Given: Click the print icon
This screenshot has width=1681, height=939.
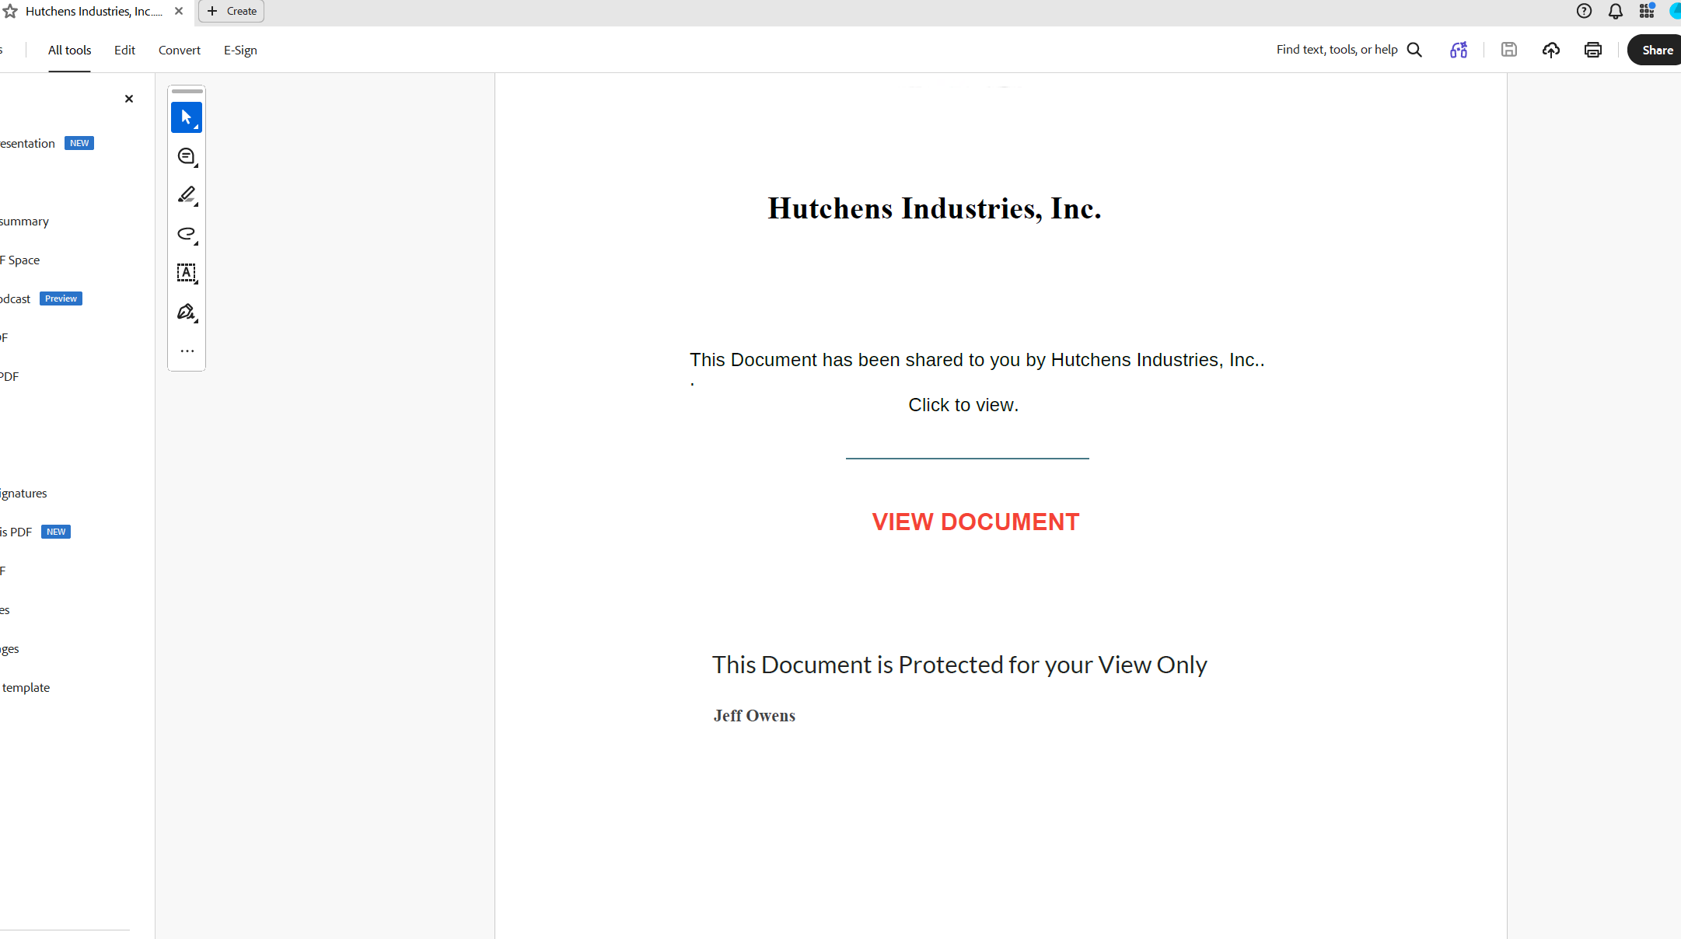Looking at the screenshot, I should coord(1593,50).
